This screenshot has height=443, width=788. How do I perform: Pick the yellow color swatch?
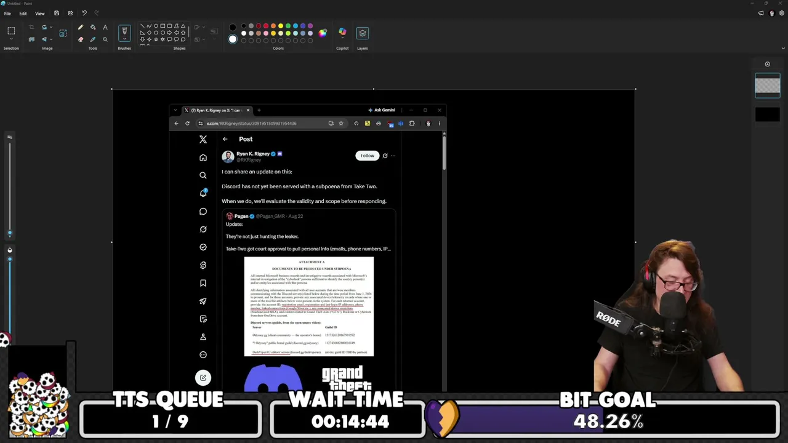click(281, 26)
